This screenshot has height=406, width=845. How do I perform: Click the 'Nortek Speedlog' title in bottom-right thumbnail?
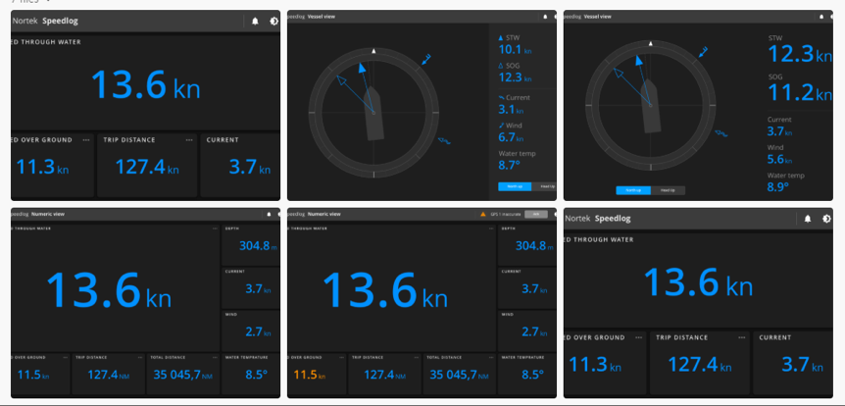(598, 219)
